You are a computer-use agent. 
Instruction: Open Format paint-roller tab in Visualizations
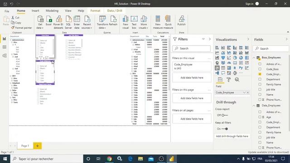(228, 80)
